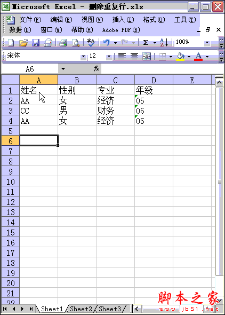Click the Insert Function fx icon
The height and width of the screenshot is (315, 225).
(97, 69)
